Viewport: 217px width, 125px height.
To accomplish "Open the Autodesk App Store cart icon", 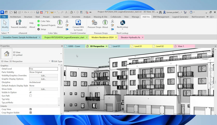I will click(185, 12).
